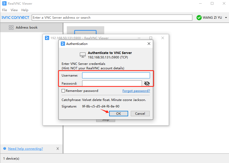The image size is (229, 163).
Task: Maximize the 192.168.50.131:5900 connection window
Action: [x=151, y=38]
